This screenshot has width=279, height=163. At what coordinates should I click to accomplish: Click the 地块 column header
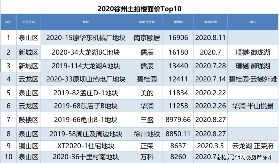coord(86,22)
